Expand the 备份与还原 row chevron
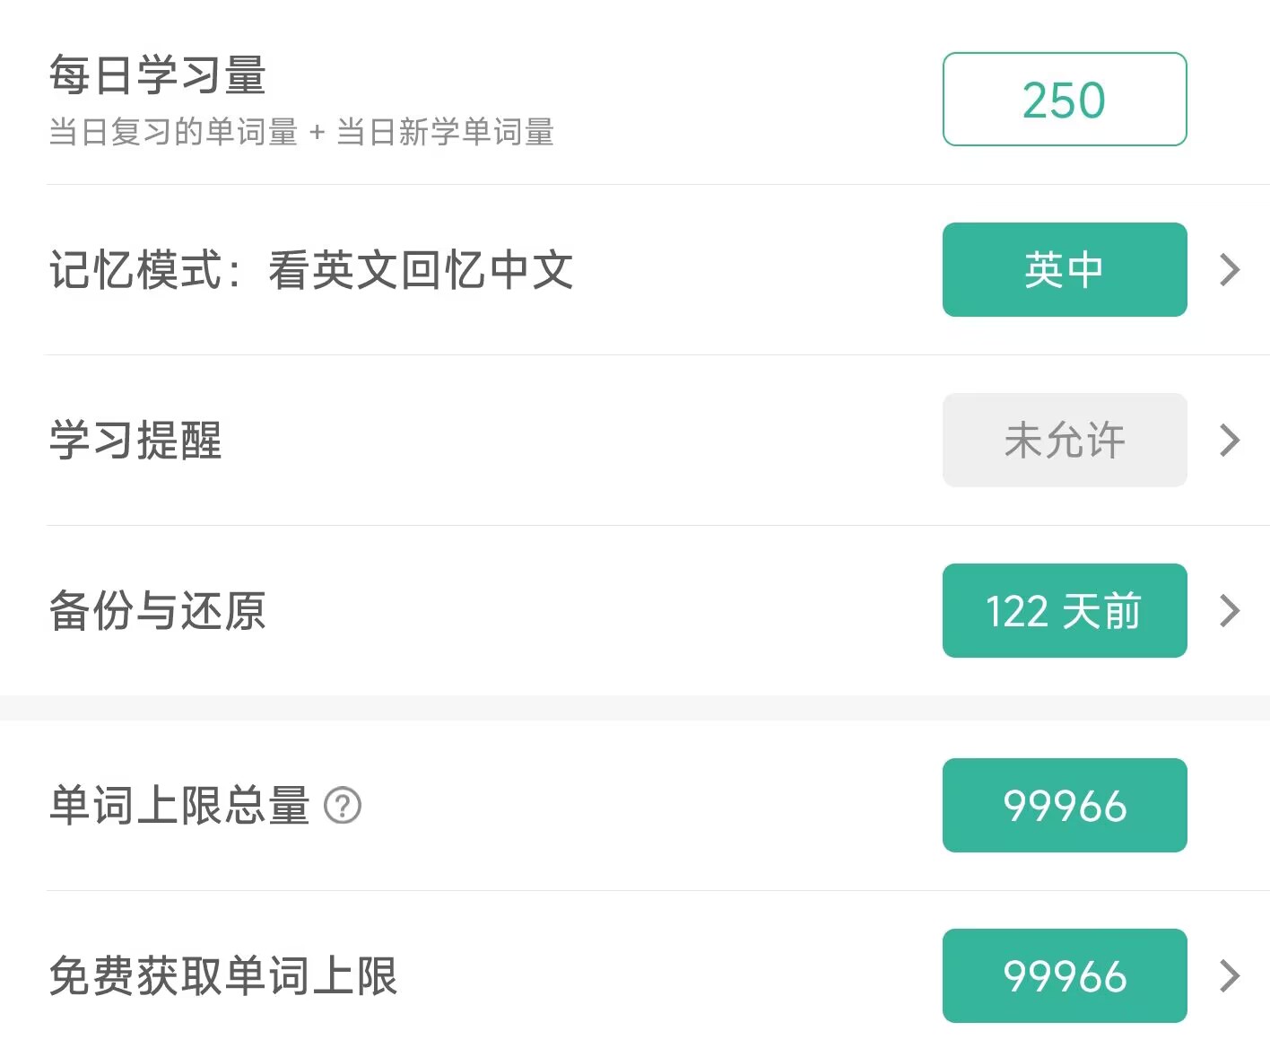The image size is (1270, 1057). click(1229, 611)
